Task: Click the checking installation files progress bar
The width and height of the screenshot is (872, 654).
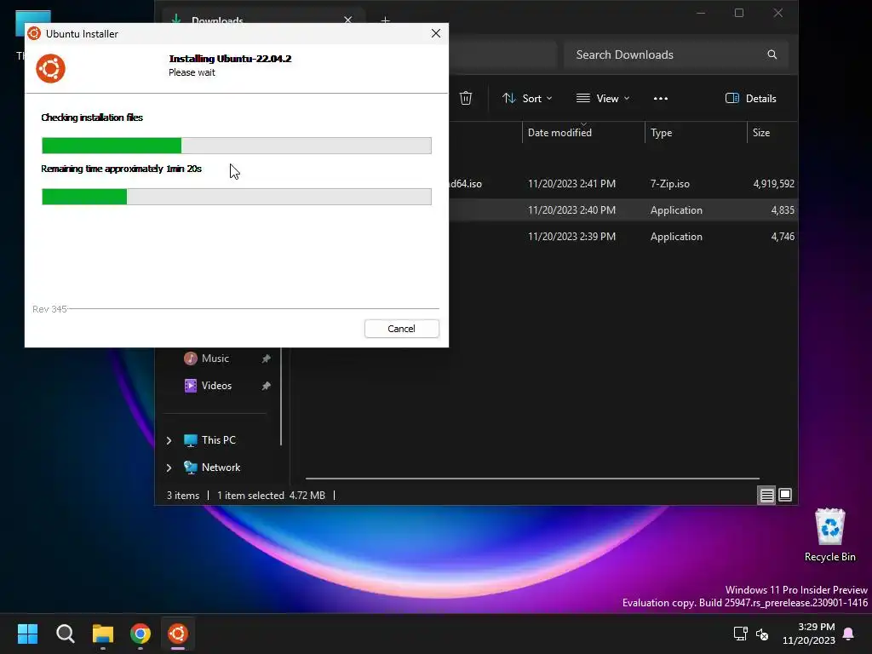Action: [x=237, y=146]
